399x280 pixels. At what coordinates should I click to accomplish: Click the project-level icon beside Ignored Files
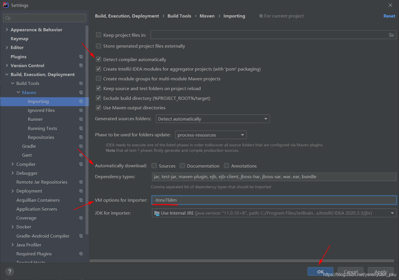(81, 110)
